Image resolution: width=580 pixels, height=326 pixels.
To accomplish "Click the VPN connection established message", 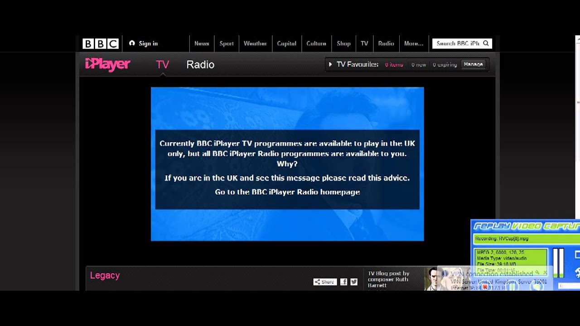I will point(491,274).
